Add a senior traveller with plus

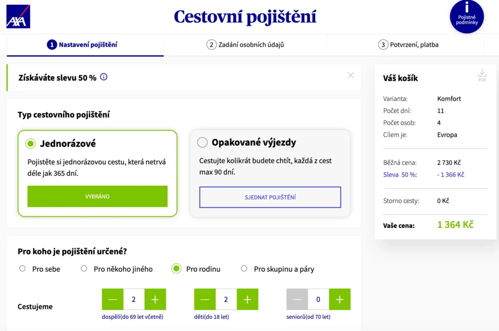click(x=340, y=299)
